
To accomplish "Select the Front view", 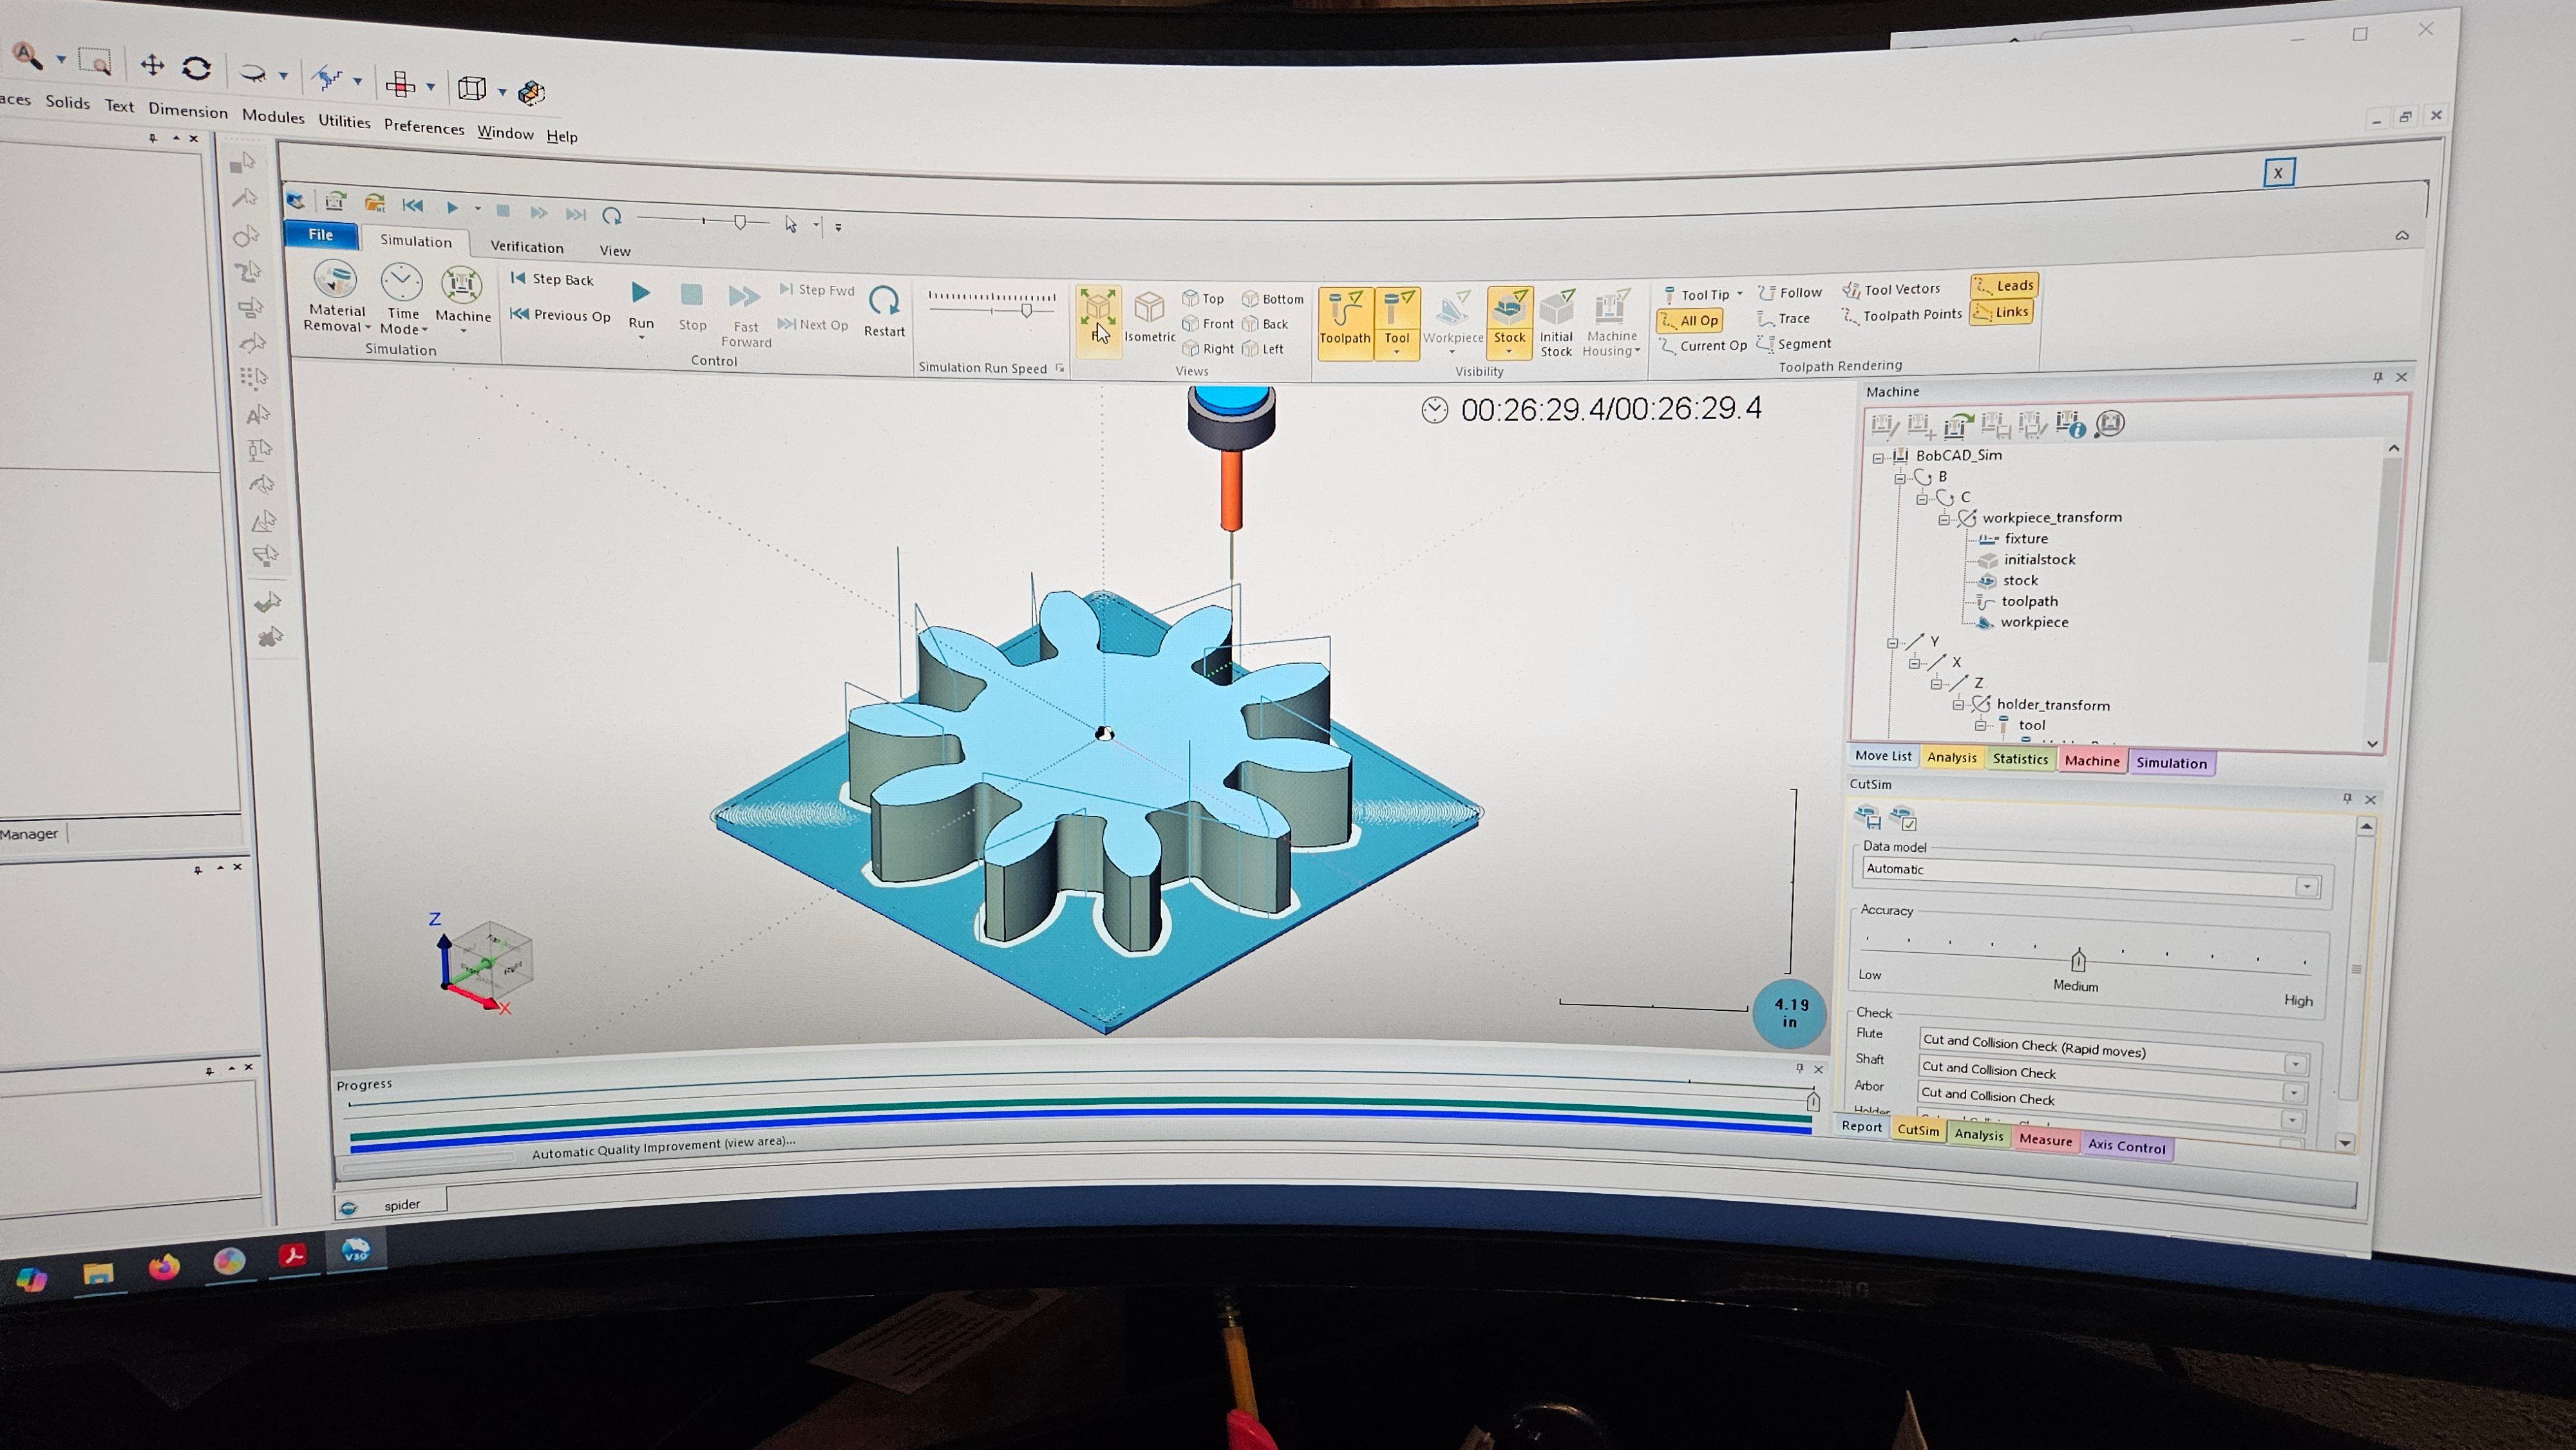I will click(x=1208, y=324).
